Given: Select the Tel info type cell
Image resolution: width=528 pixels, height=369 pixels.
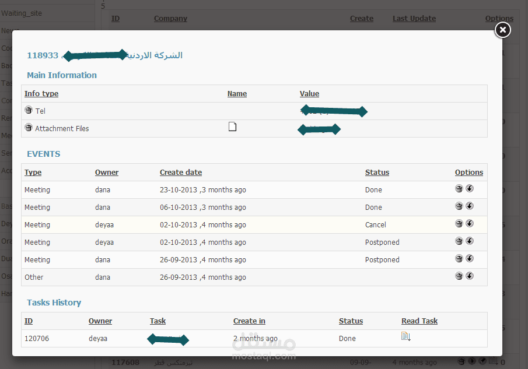Looking at the screenshot, I should click(40, 111).
